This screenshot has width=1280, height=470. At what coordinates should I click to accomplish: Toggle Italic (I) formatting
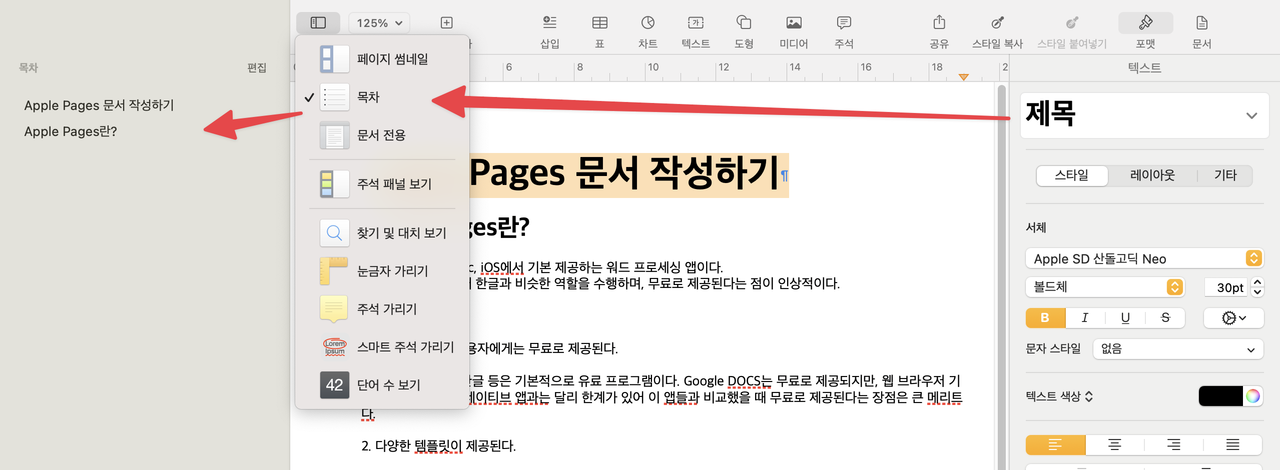[1085, 318]
